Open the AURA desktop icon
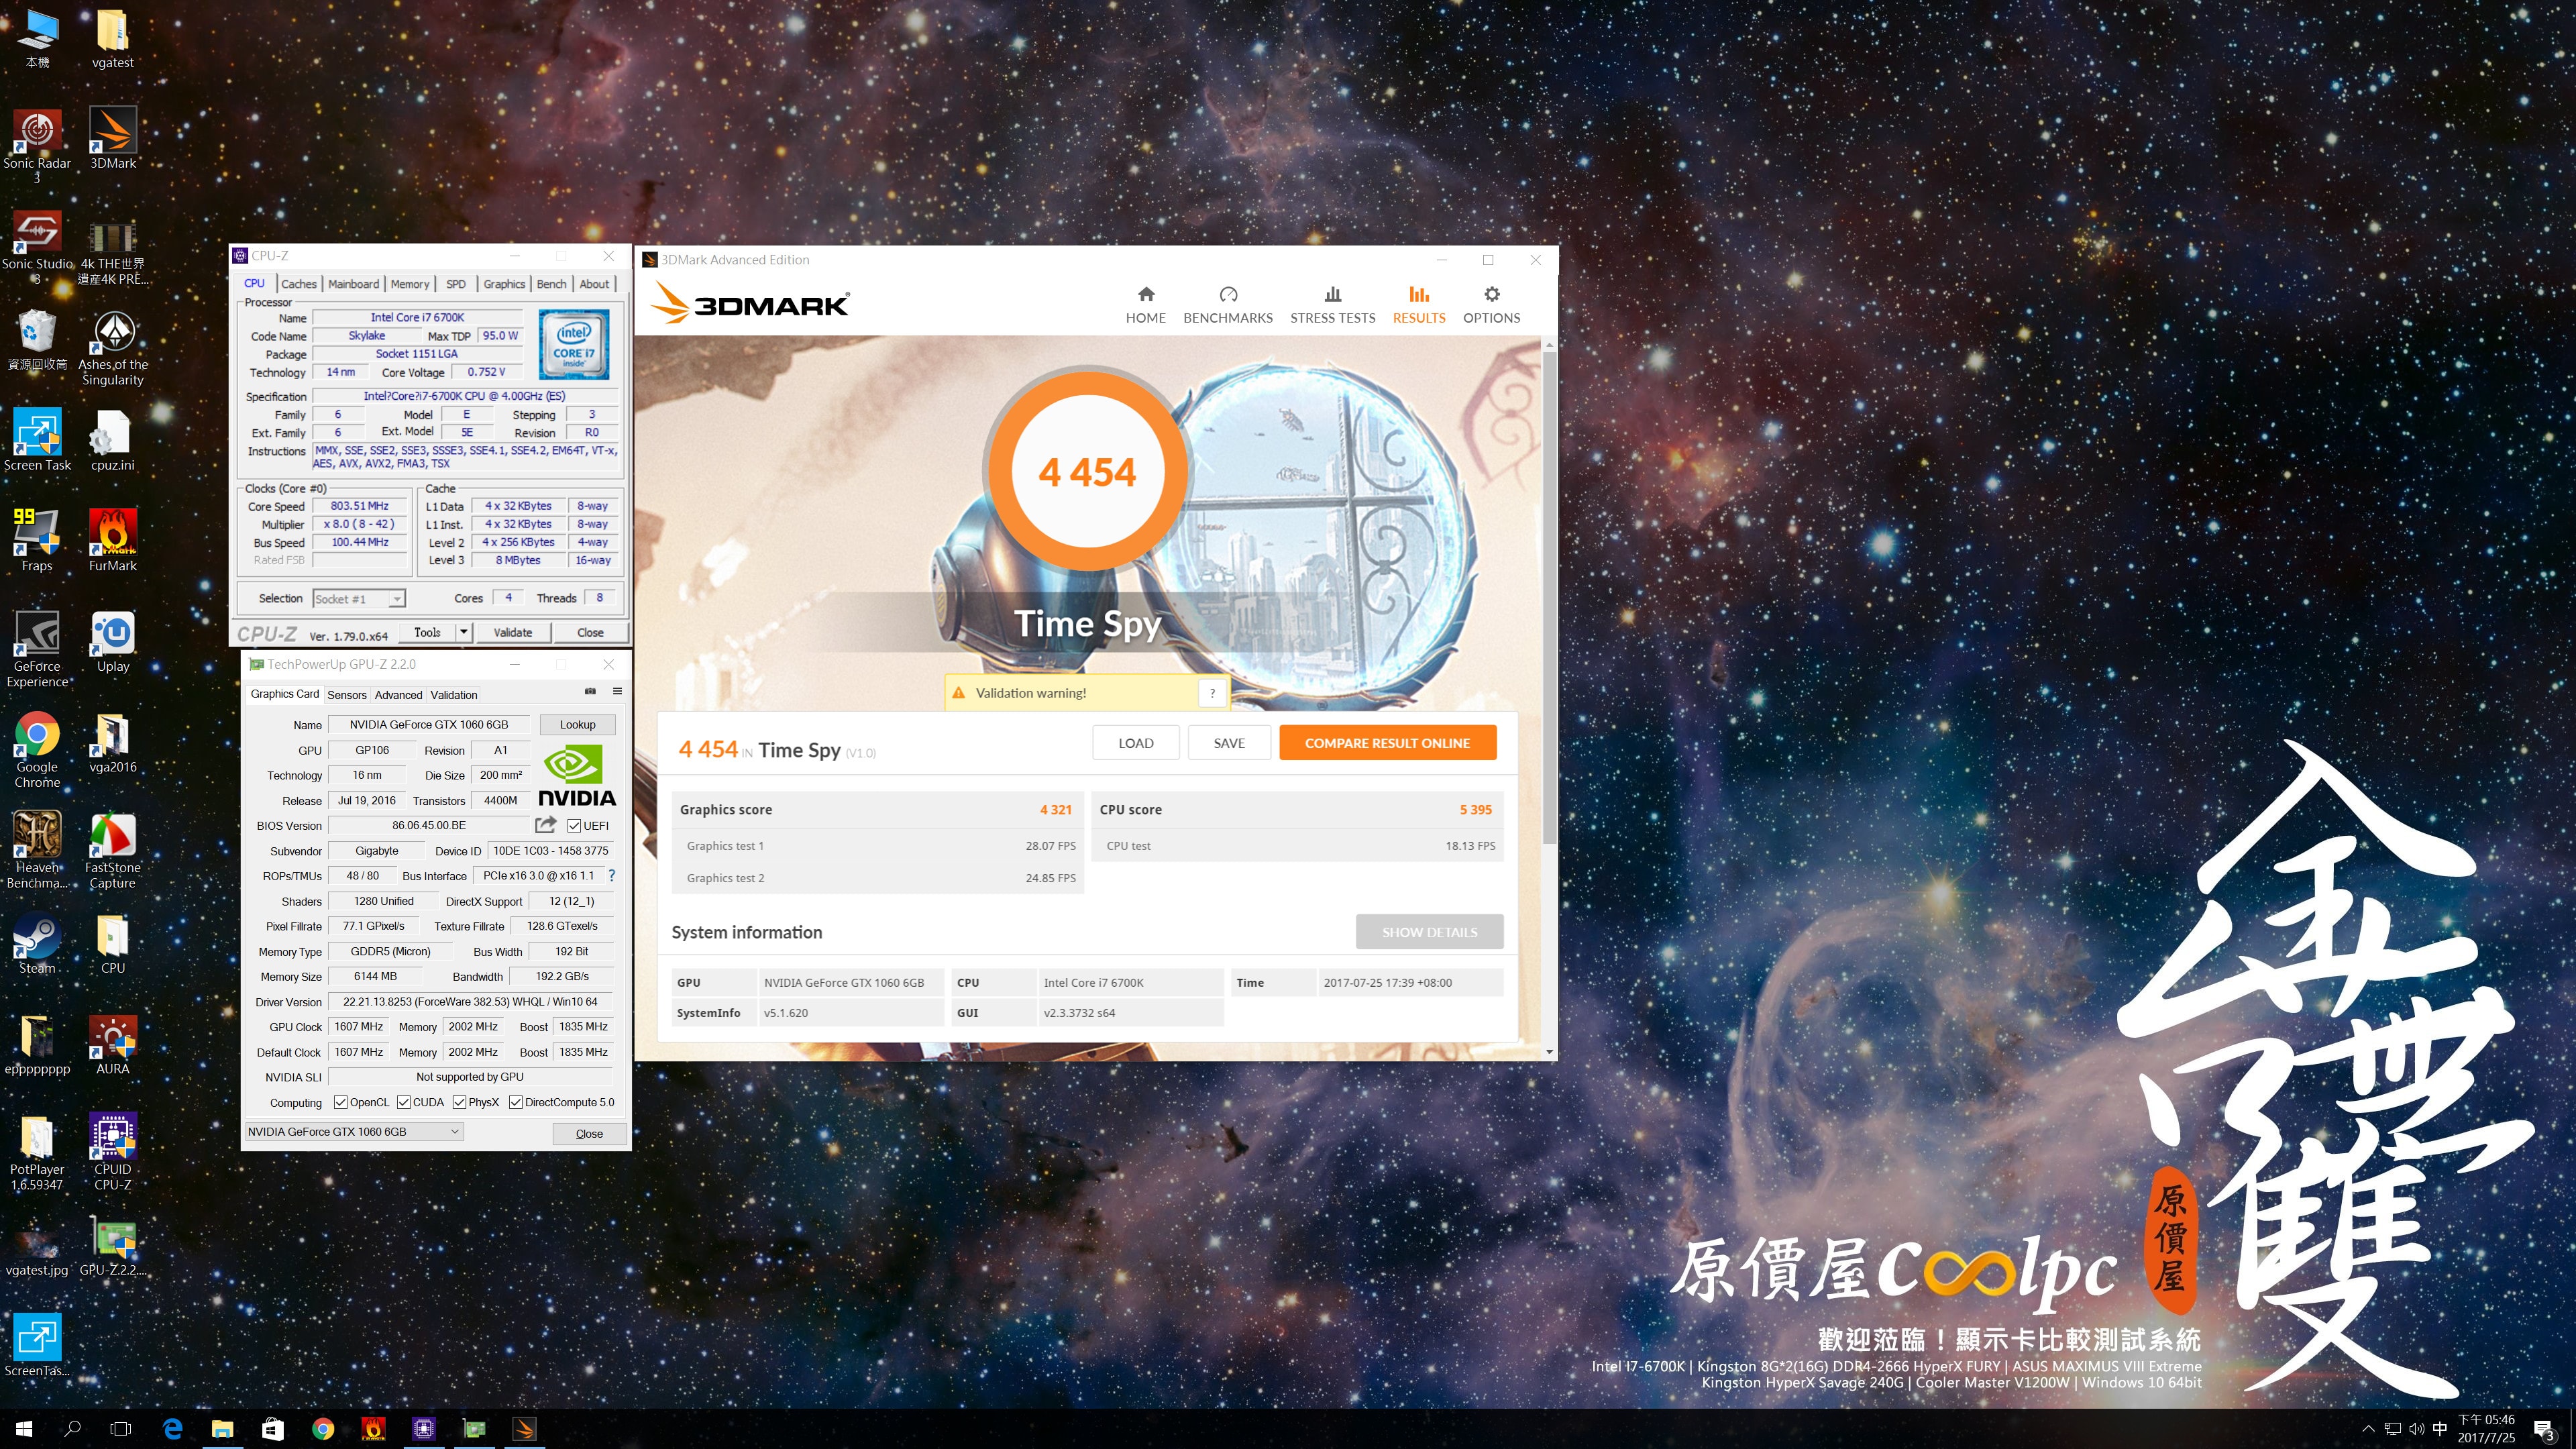 coord(113,1044)
